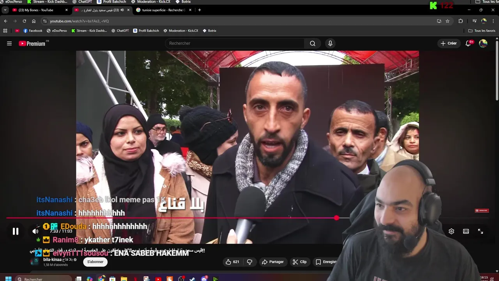Reload the current page
The height and width of the screenshot is (281, 499).
[x=24, y=21]
